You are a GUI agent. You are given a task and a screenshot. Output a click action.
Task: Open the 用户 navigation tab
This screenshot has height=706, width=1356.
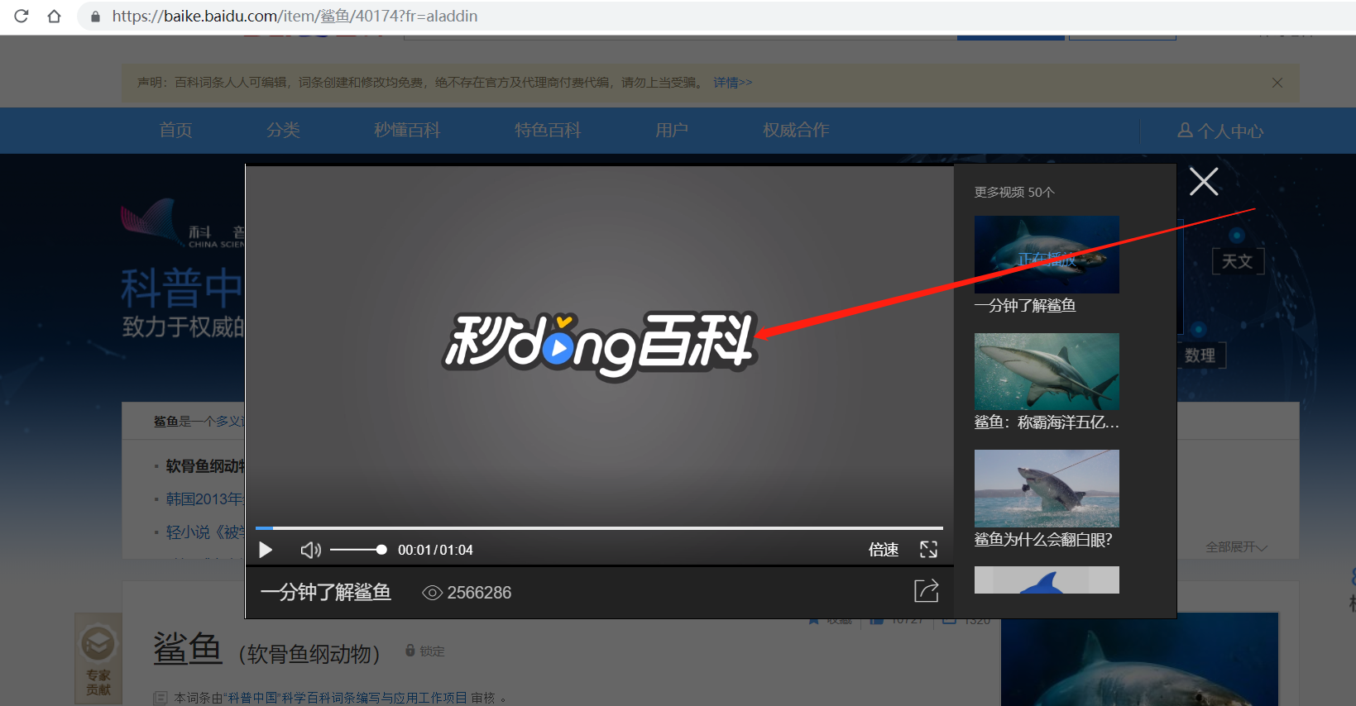(x=672, y=130)
